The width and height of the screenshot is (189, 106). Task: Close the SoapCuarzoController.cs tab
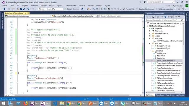tap(28, 13)
